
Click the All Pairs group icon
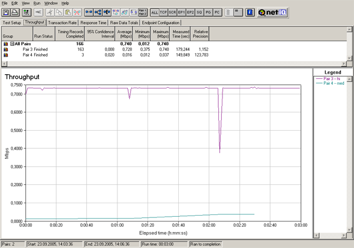point(6,44)
